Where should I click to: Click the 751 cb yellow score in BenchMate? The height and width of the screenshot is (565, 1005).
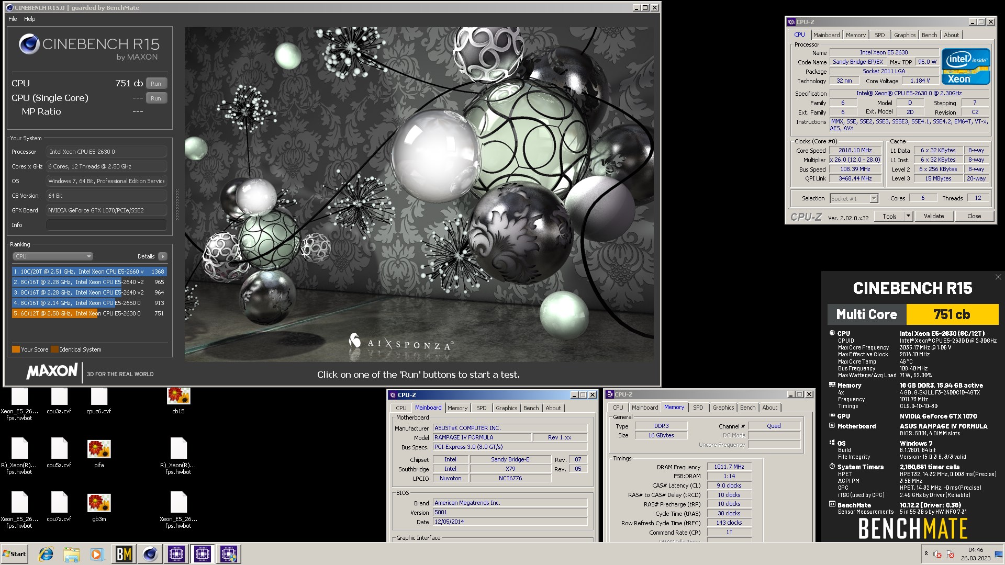click(952, 314)
